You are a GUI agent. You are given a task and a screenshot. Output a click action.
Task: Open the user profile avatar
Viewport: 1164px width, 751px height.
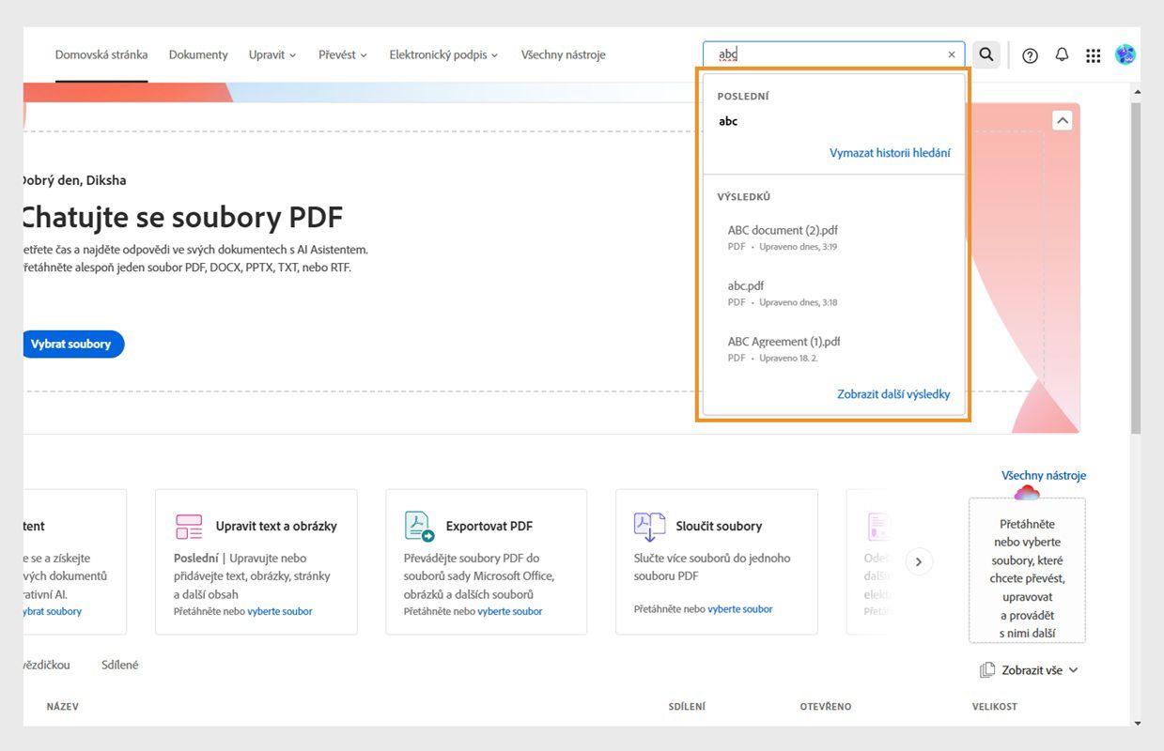1125,54
